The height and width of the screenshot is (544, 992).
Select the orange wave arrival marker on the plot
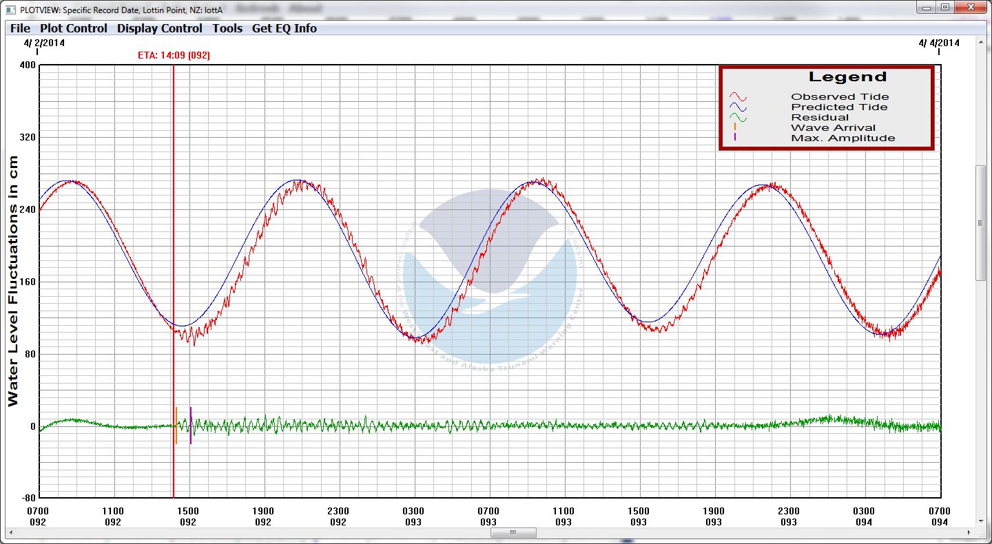pyautogui.click(x=176, y=425)
